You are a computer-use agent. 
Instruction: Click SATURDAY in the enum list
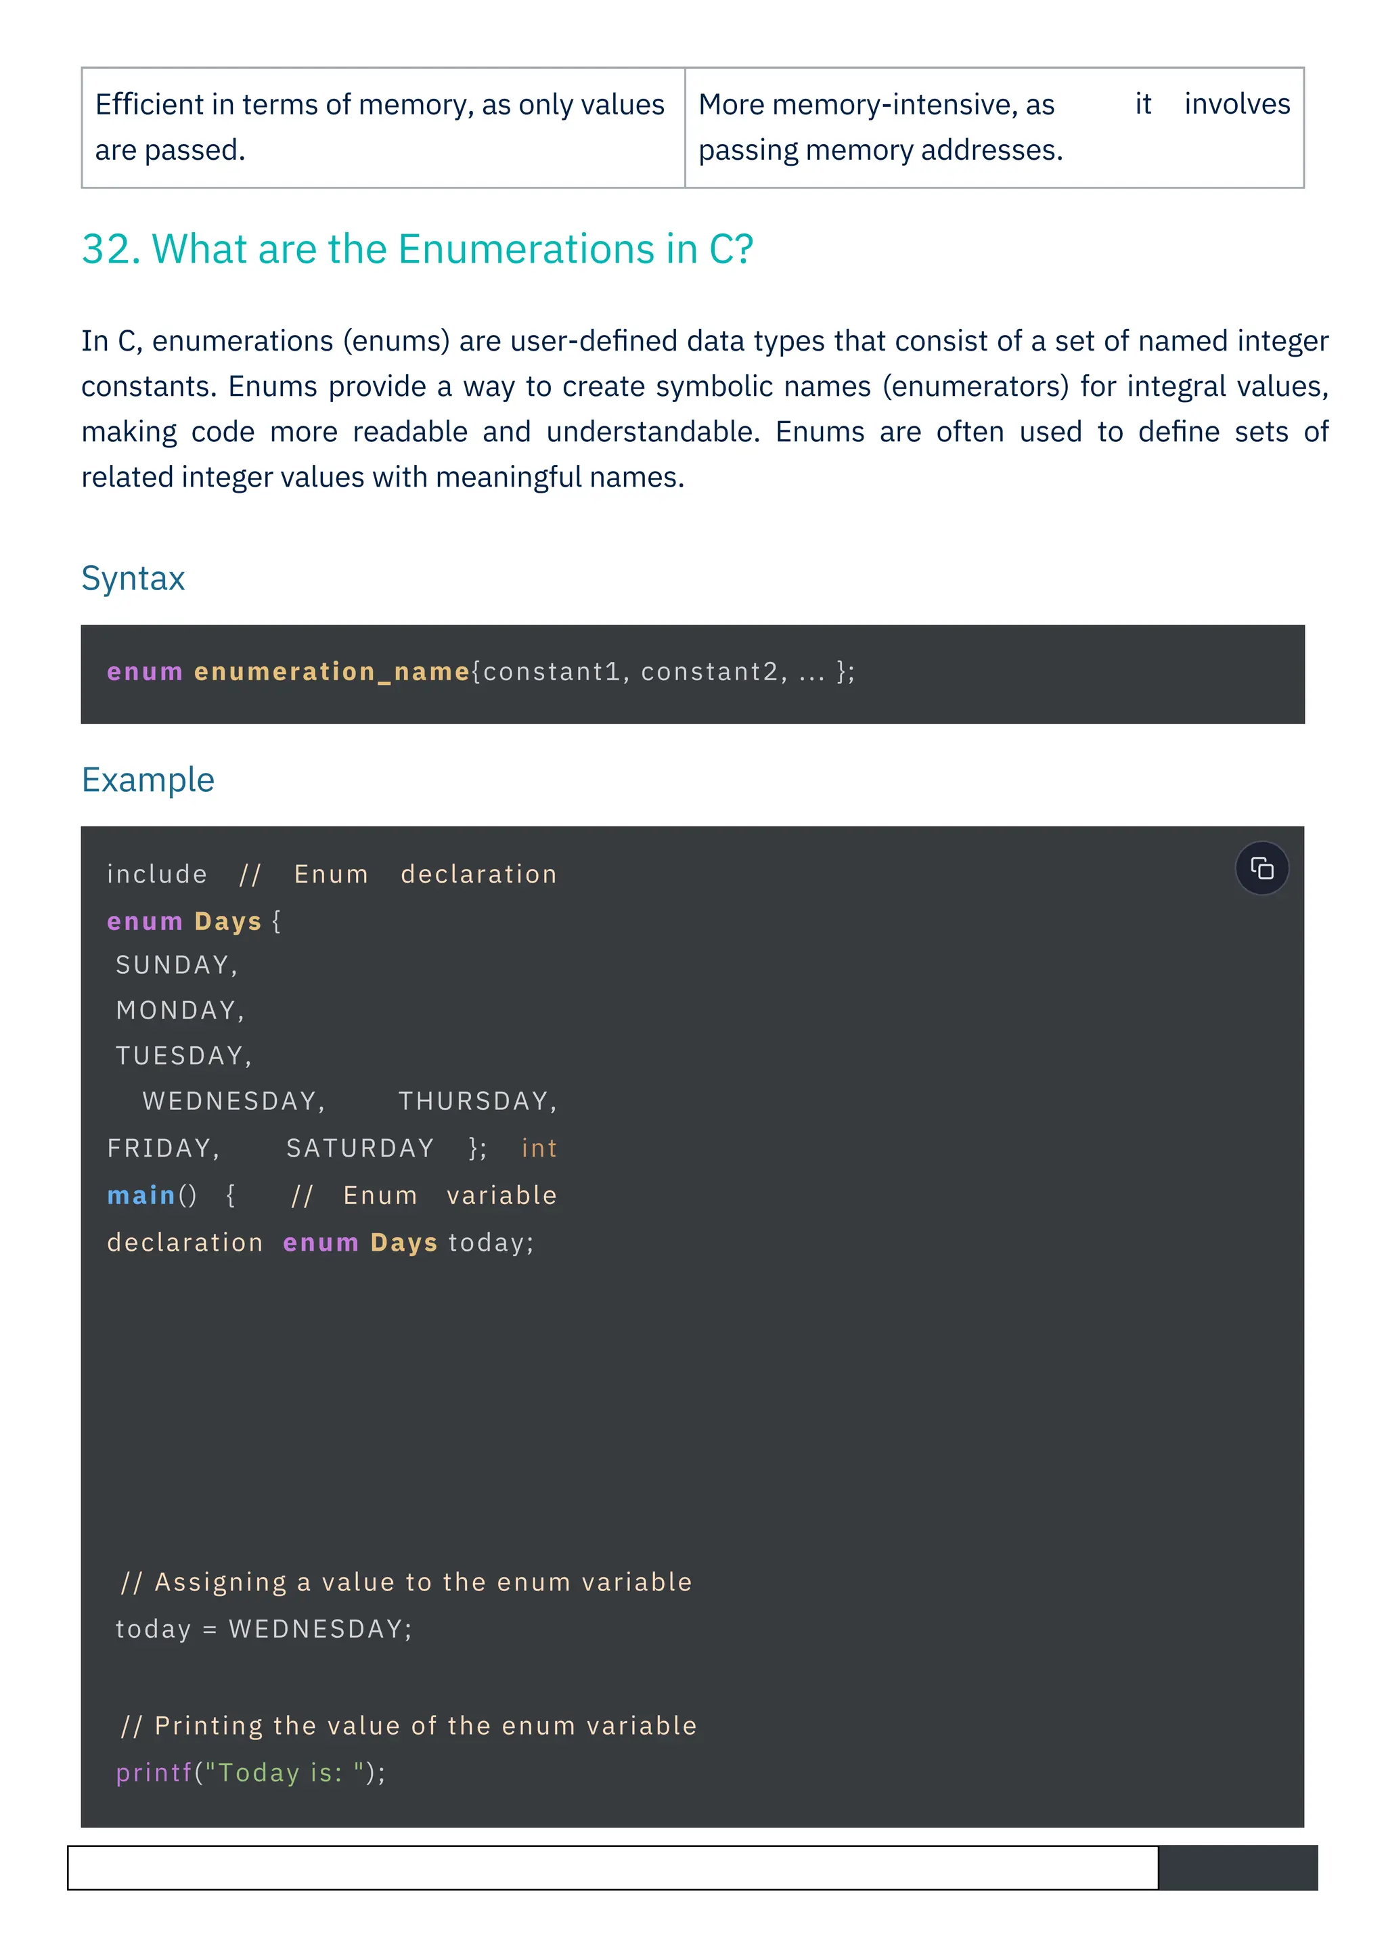pyautogui.click(x=360, y=1148)
